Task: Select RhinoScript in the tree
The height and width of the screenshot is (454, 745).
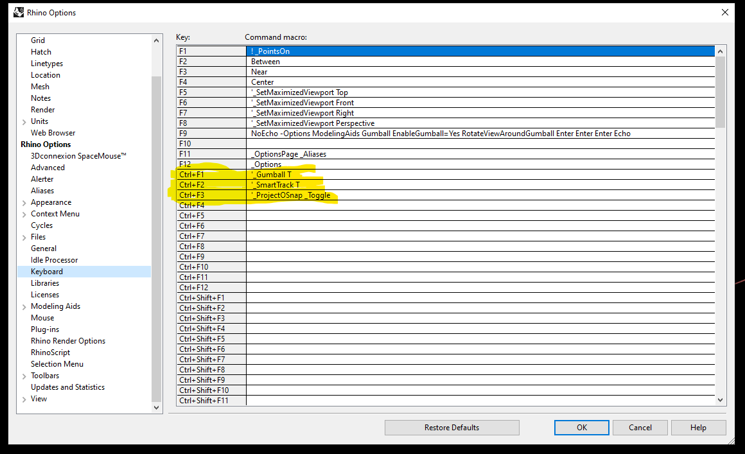Action: [50, 353]
